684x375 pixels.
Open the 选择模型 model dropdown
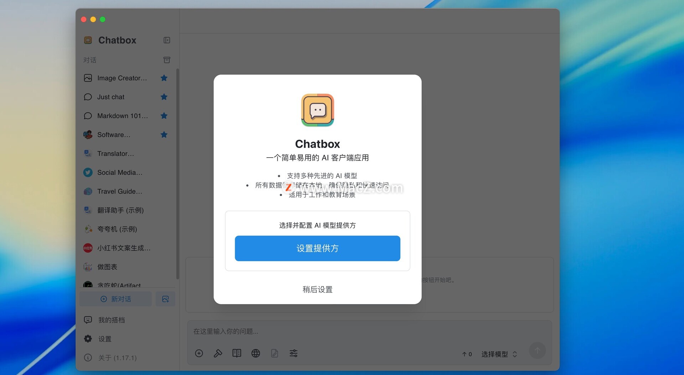click(499, 354)
